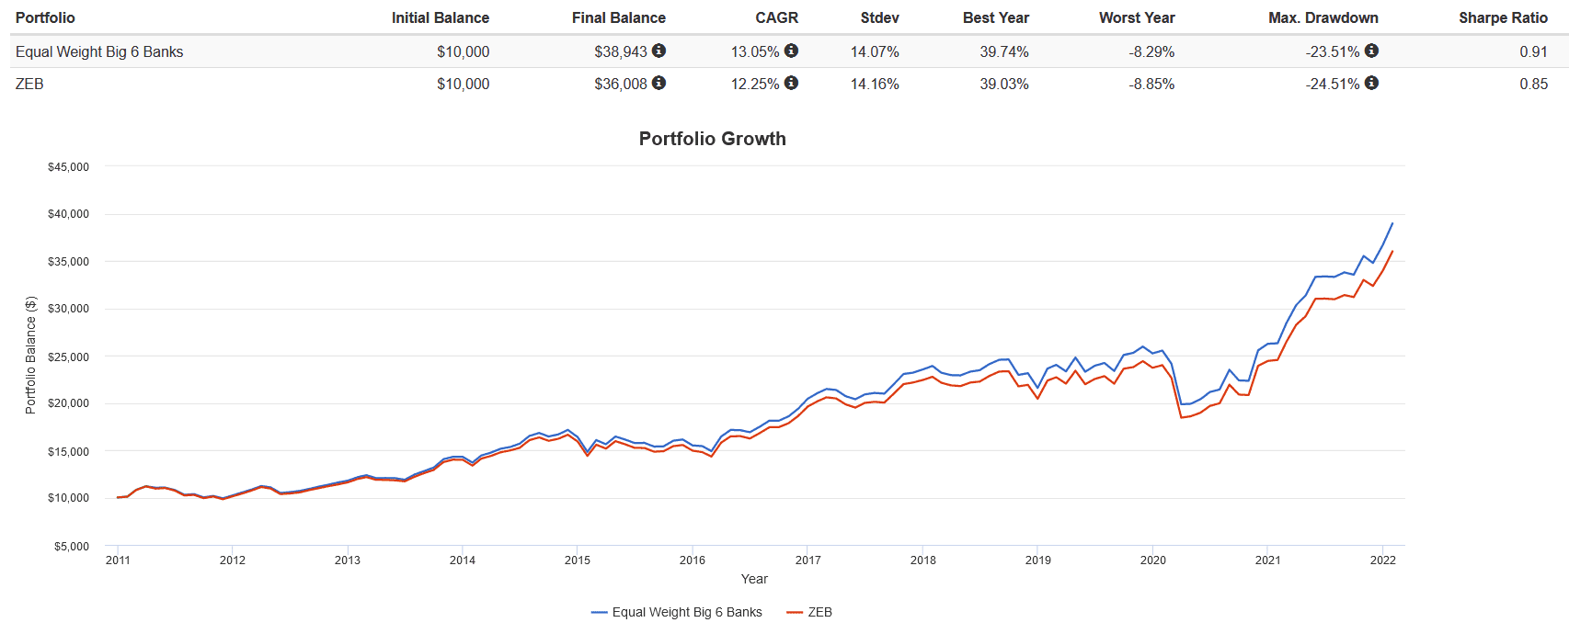Click the Portfolio column header
This screenshot has width=1569, height=634.
pyautogui.click(x=45, y=17)
